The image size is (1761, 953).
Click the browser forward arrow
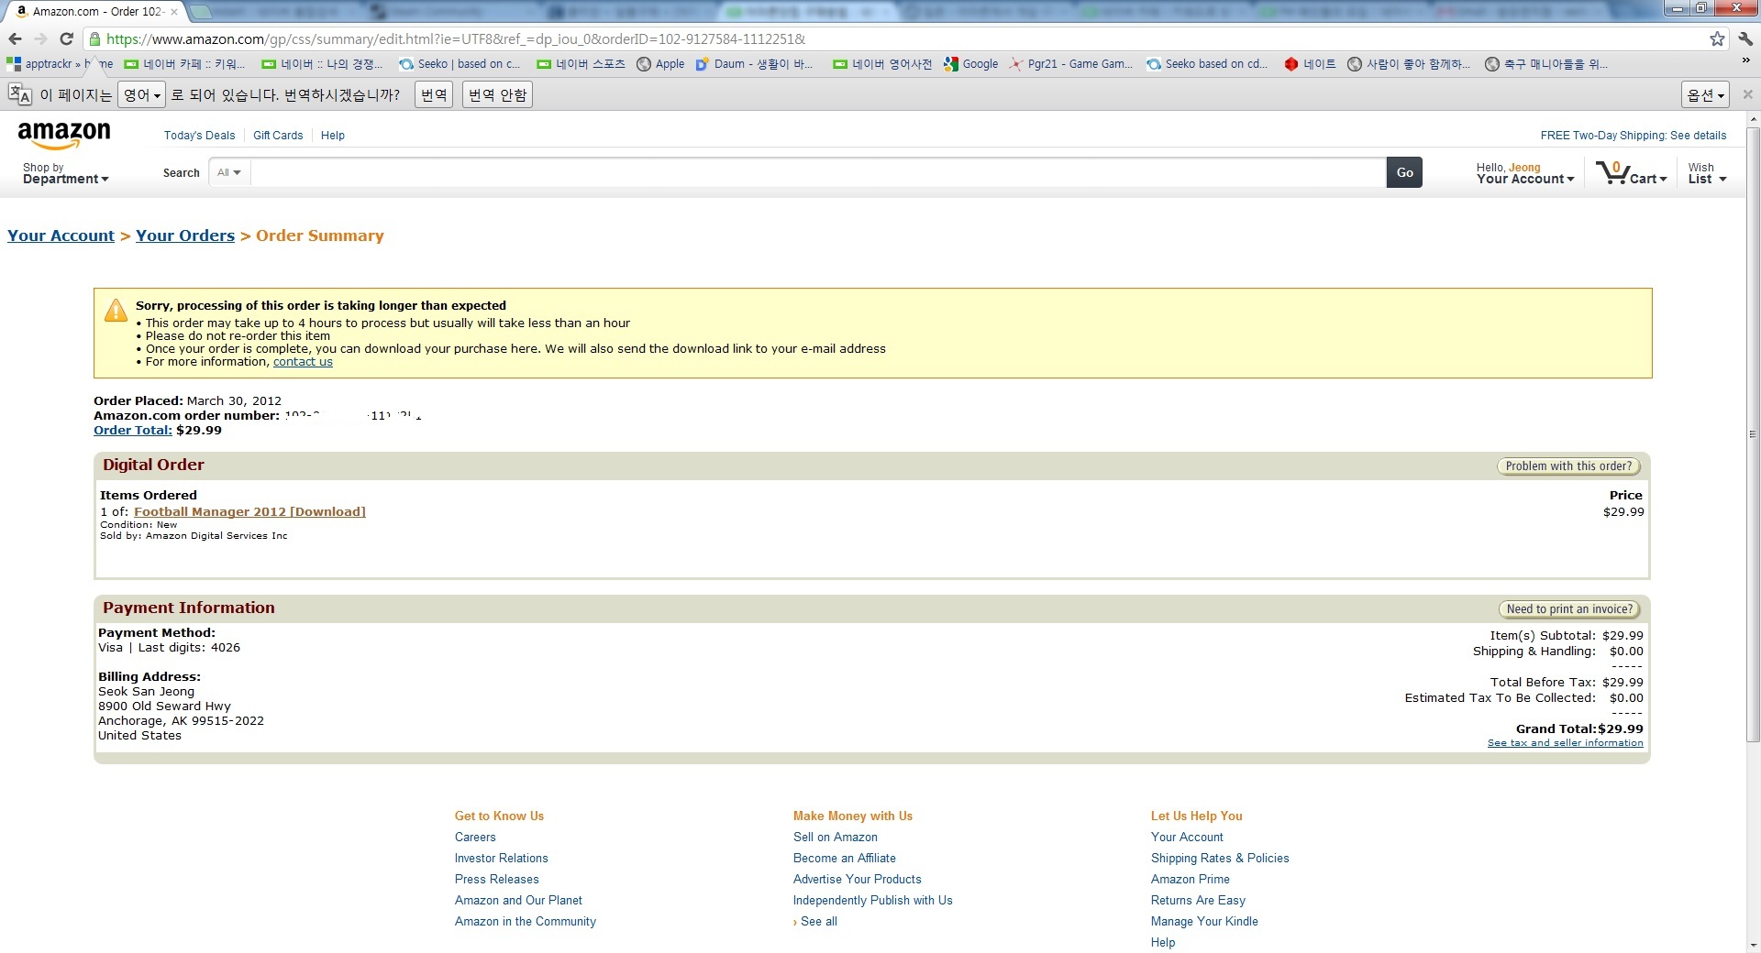(x=40, y=38)
